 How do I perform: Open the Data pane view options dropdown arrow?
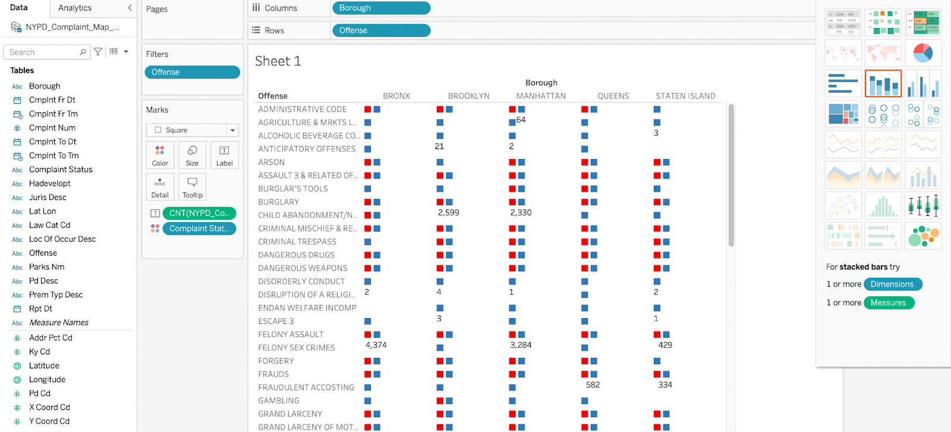click(x=126, y=52)
